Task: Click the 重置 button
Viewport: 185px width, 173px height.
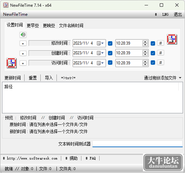Action: [33, 78]
